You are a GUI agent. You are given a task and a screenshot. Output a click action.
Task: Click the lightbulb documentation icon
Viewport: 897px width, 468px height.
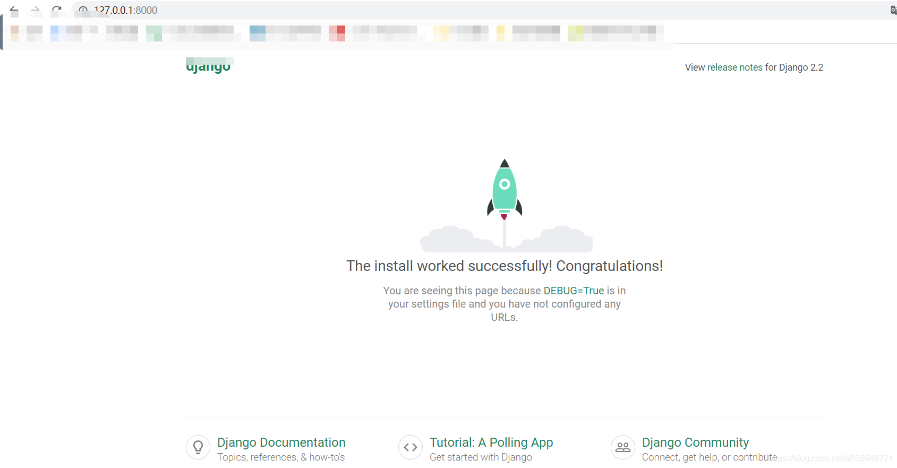(x=198, y=447)
